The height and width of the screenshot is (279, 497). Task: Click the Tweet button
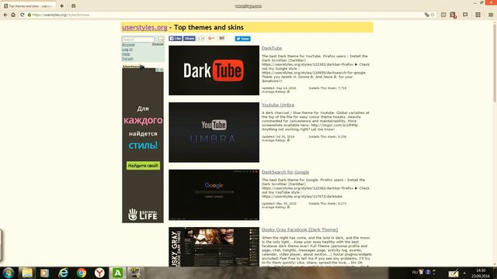click(x=242, y=39)
